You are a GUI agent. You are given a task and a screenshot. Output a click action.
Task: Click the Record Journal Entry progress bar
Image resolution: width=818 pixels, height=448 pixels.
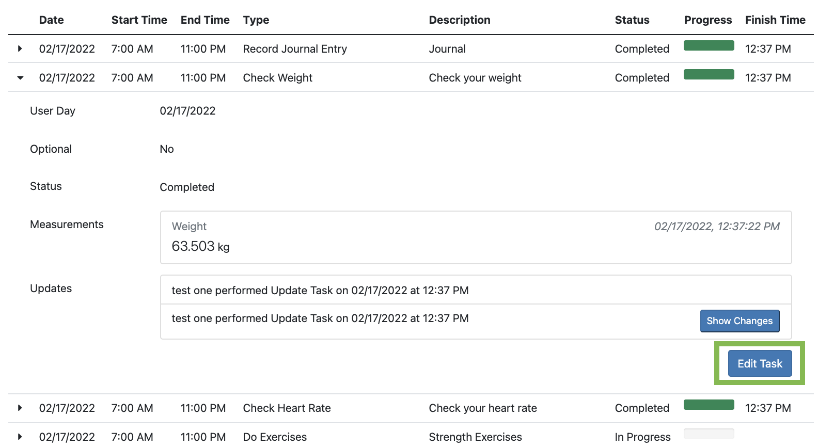coord(709,45)
